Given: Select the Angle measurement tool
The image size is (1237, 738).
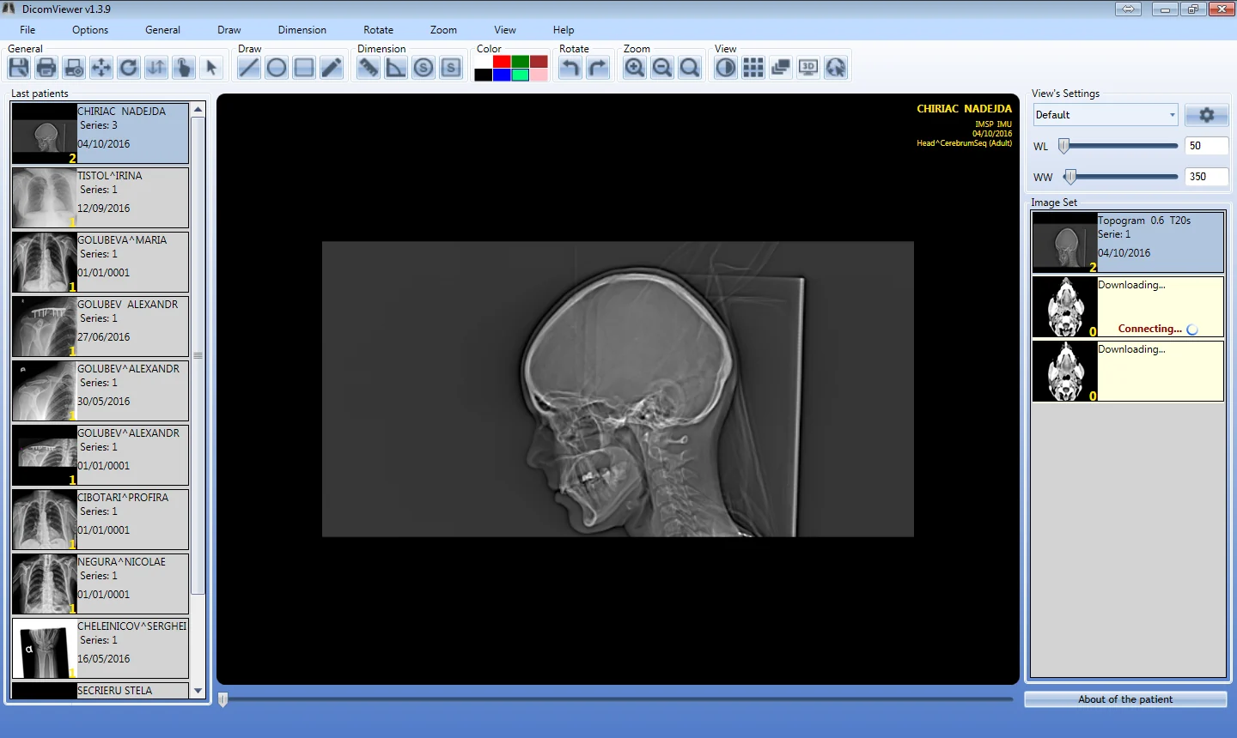Looking at the screenshot, I should (396, 68).
